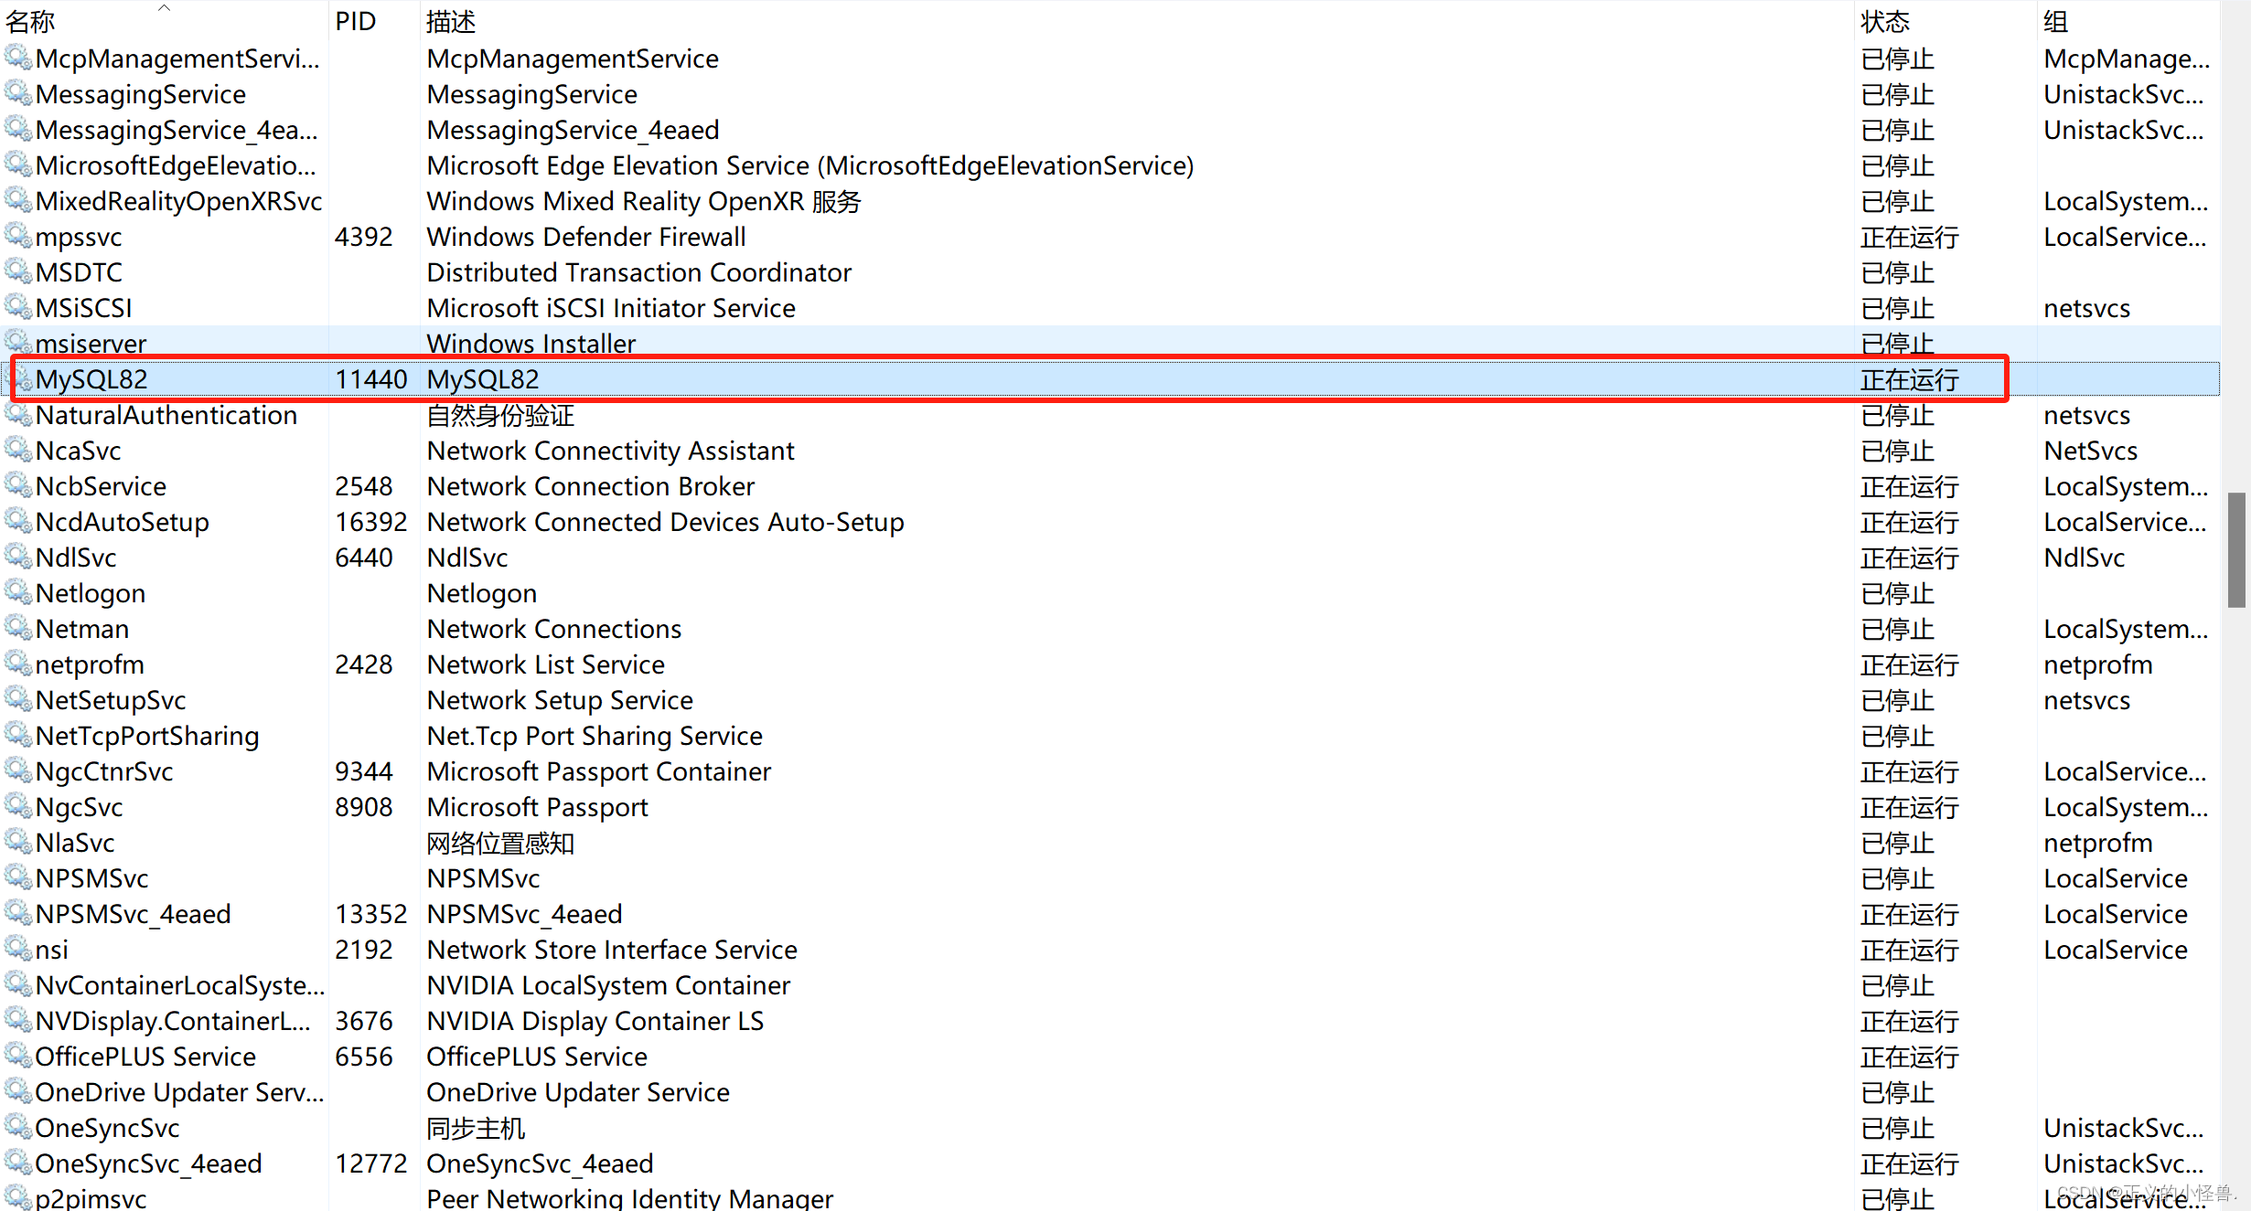Screen dimensions: 2251x1211
Task: Click the vertical scrollbar thumb
Action: click(2236, 550)
